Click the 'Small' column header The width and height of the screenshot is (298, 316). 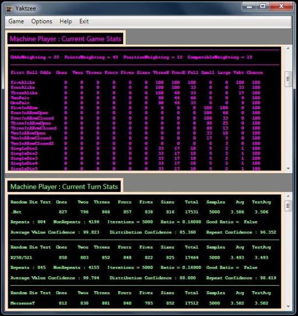(x=207, y=72)
